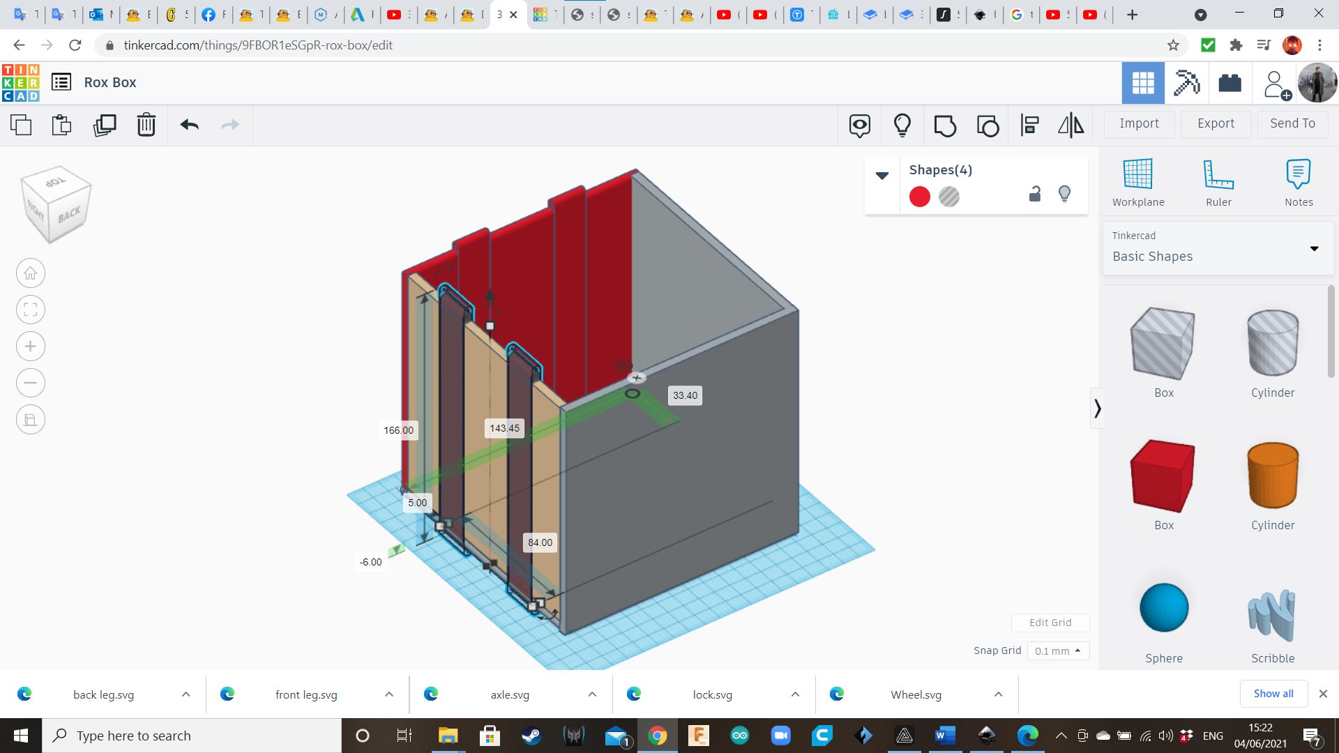This screenshot has height=753, width=1339.
Task: Click the Align tool icon
Action: 1029,125
